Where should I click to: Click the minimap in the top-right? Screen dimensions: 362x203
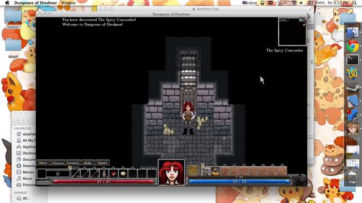pyautogui.click(x=292, y=32)
